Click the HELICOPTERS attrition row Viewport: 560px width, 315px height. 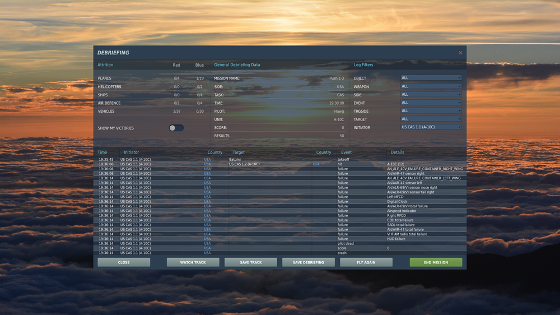[x=151, y=87]
